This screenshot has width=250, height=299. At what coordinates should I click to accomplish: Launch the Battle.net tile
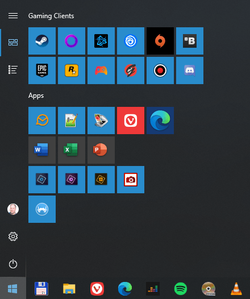coord(101,41)
